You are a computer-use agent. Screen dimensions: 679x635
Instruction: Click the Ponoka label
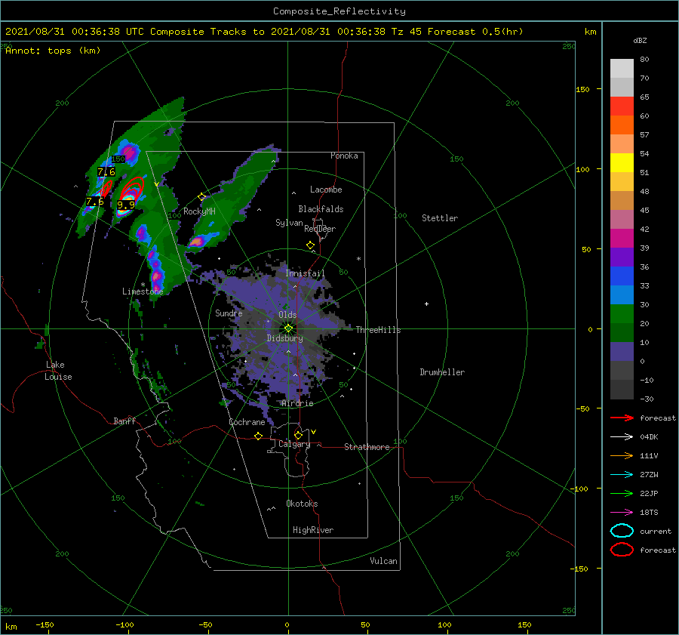pos(344,156)
